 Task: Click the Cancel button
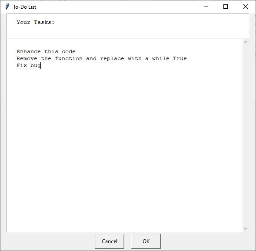click(110, 241)
